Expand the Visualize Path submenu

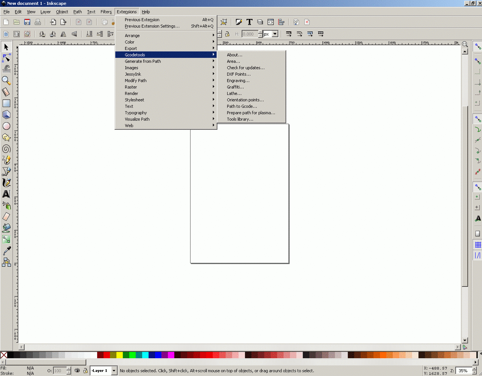pos(166,119)
